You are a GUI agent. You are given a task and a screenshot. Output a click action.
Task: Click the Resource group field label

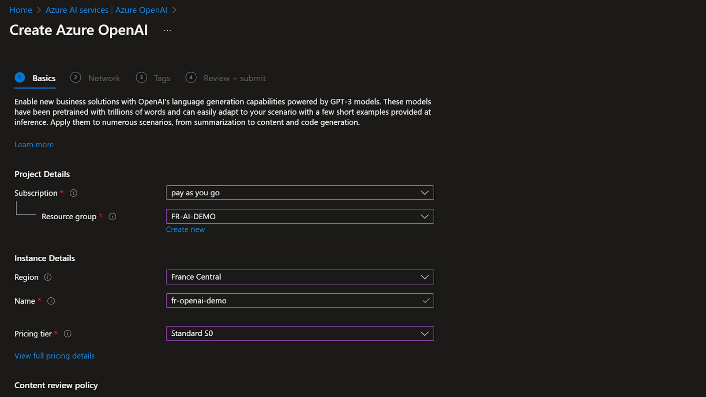(x=69, y=217)
